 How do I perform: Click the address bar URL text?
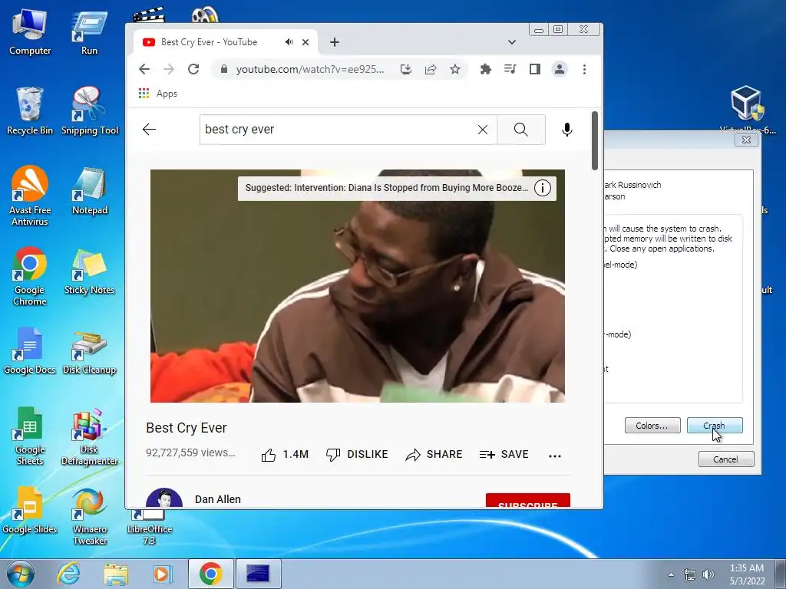click(310, 69)
